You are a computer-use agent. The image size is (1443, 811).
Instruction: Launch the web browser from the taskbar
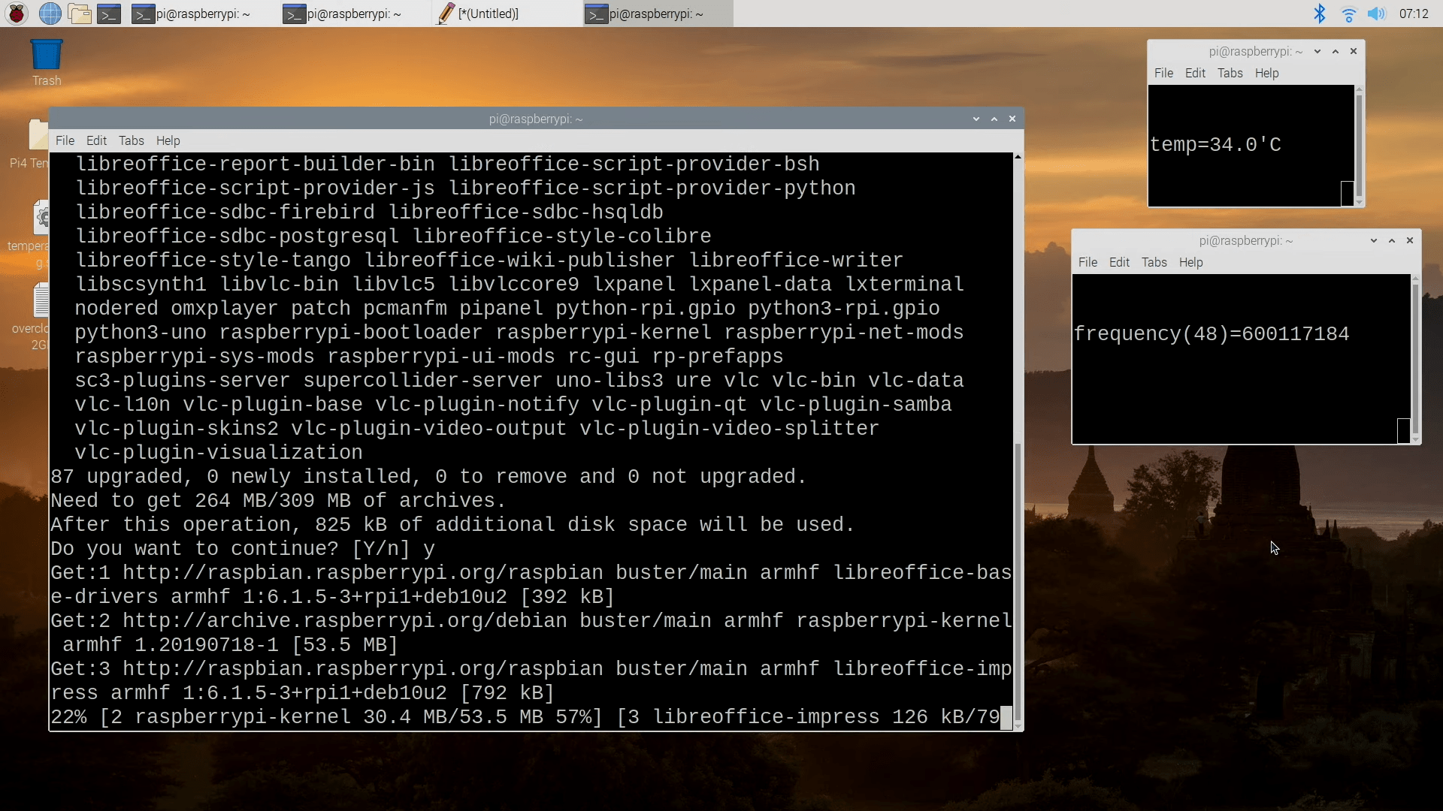(50, 13)
